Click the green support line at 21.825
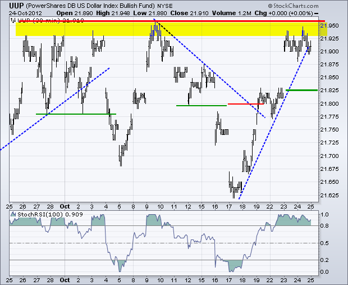The width and height of the screenshot is (348, 285). click(301, 90)
